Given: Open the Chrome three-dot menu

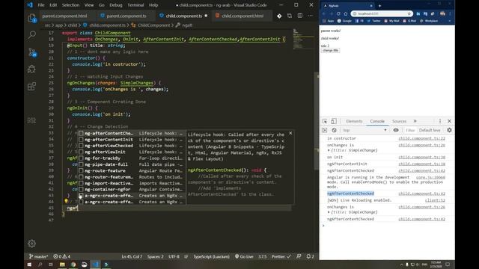Looking at the screenshot, I should pos(450,13).
